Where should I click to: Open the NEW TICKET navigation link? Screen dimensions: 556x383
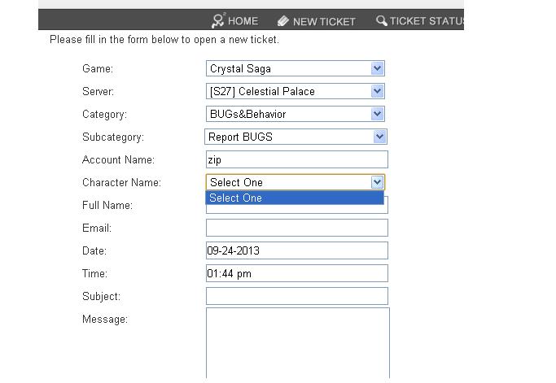click(324, 21)
